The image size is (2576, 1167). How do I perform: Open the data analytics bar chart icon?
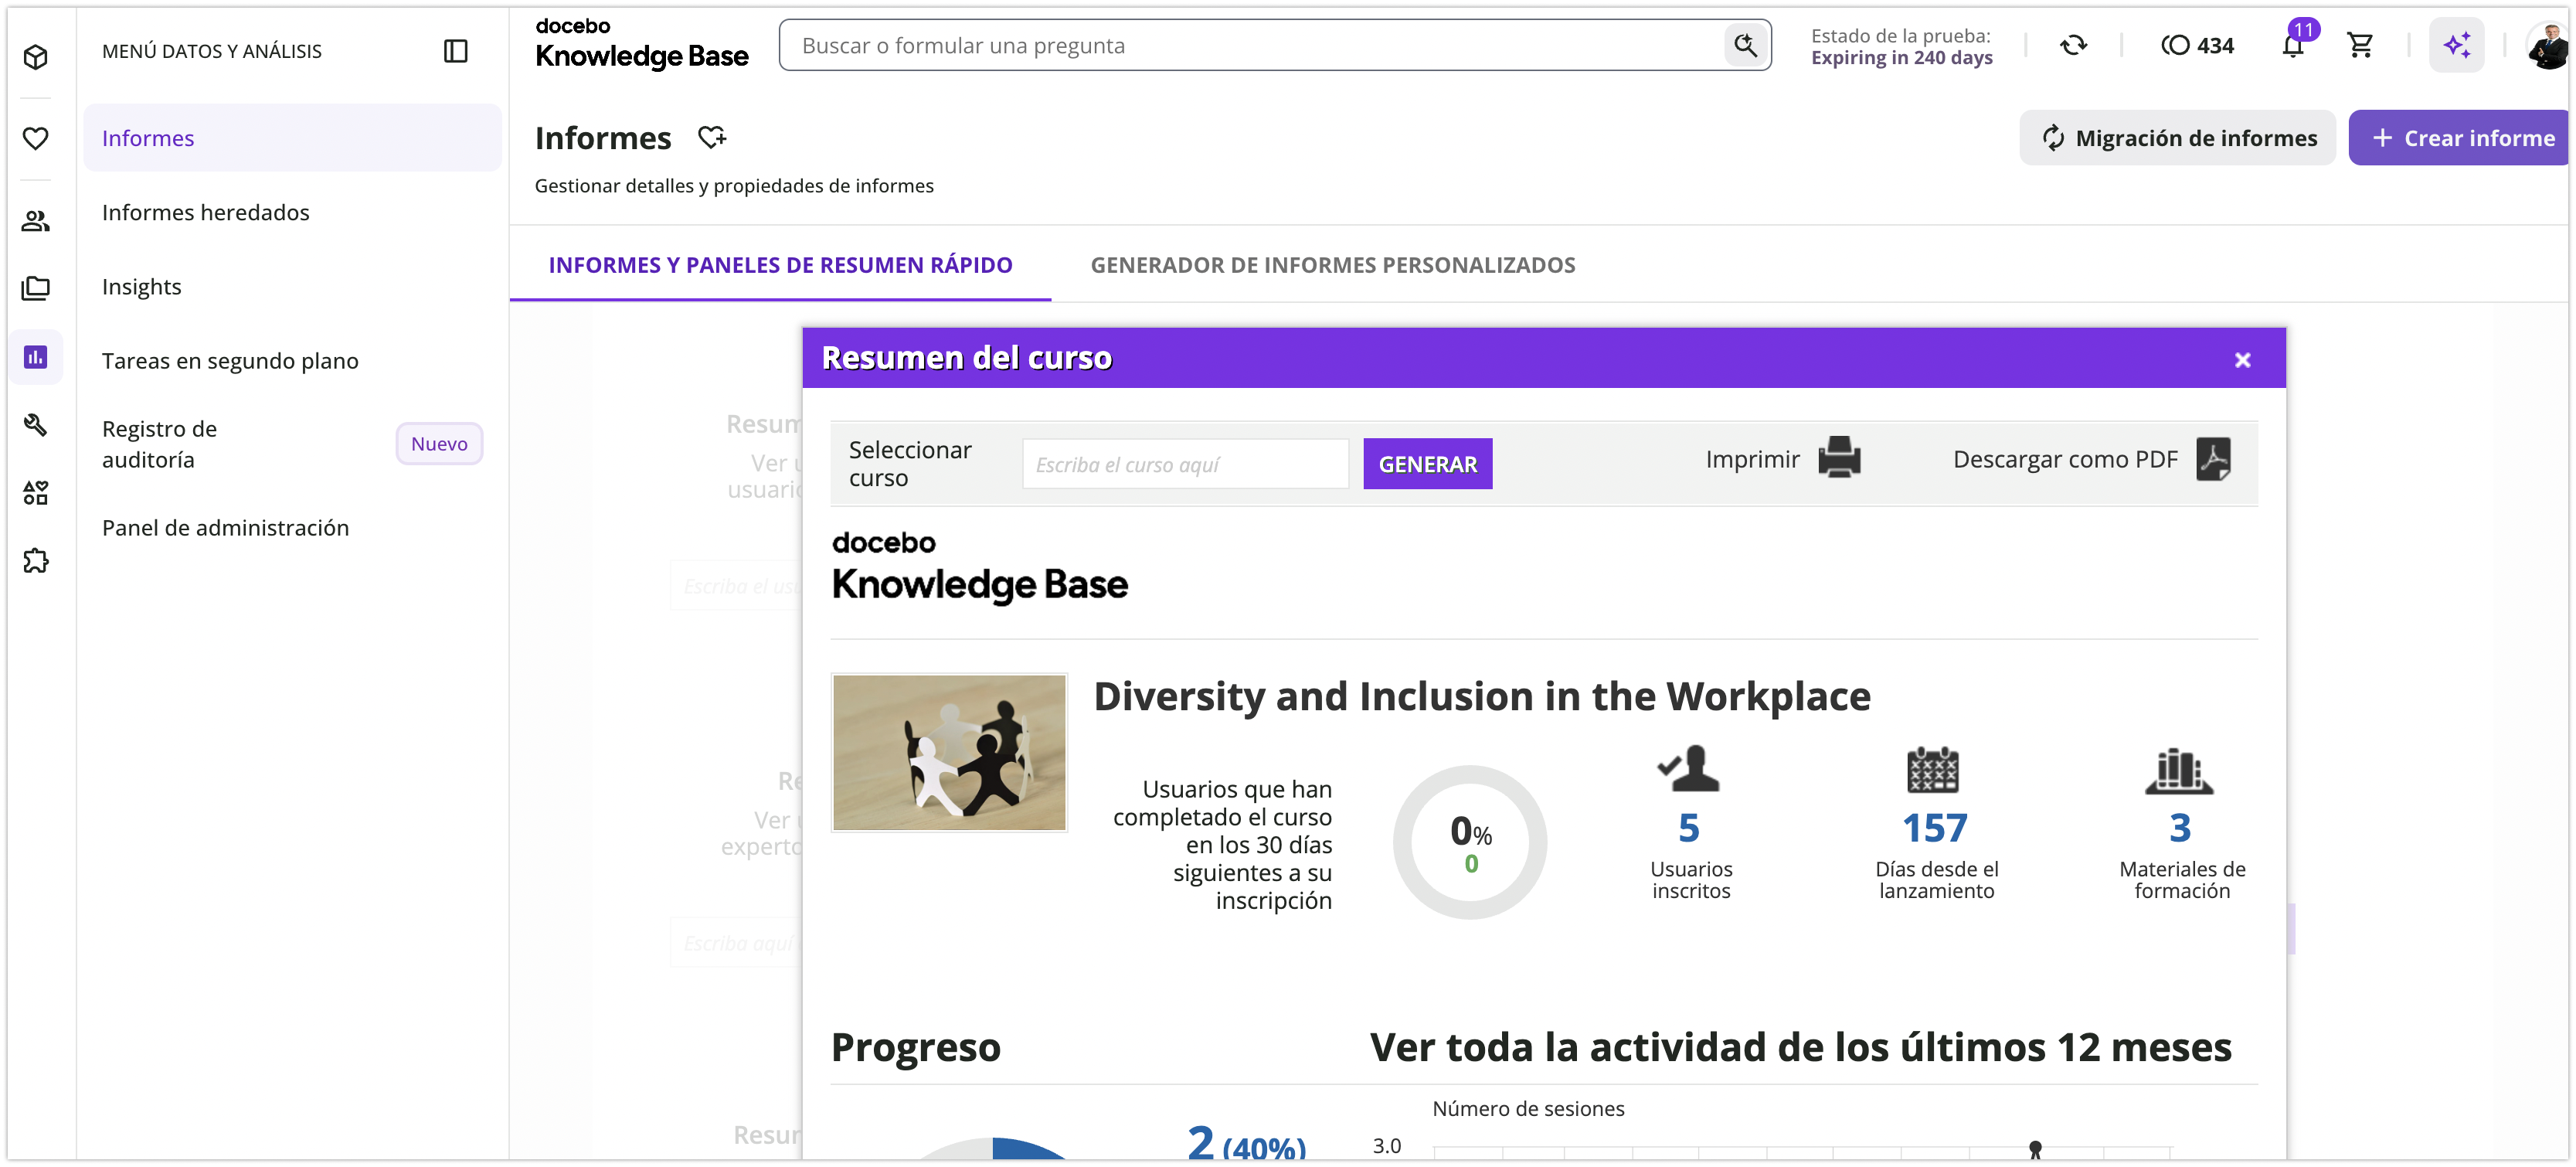point(36,357)
